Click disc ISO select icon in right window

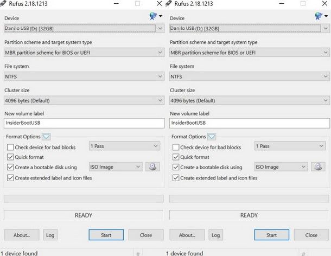point(318,167)
